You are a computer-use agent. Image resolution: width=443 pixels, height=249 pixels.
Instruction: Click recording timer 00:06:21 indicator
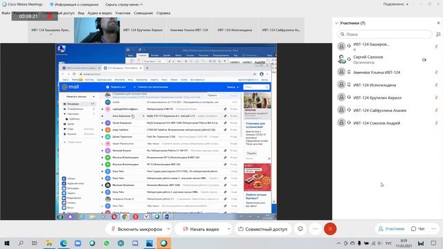coord(35,17)
